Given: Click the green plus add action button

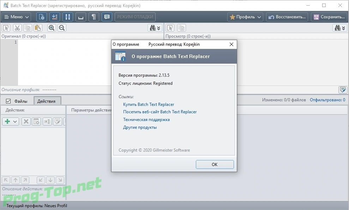Looking at the screenshot, I should click(x=7, y=121).
